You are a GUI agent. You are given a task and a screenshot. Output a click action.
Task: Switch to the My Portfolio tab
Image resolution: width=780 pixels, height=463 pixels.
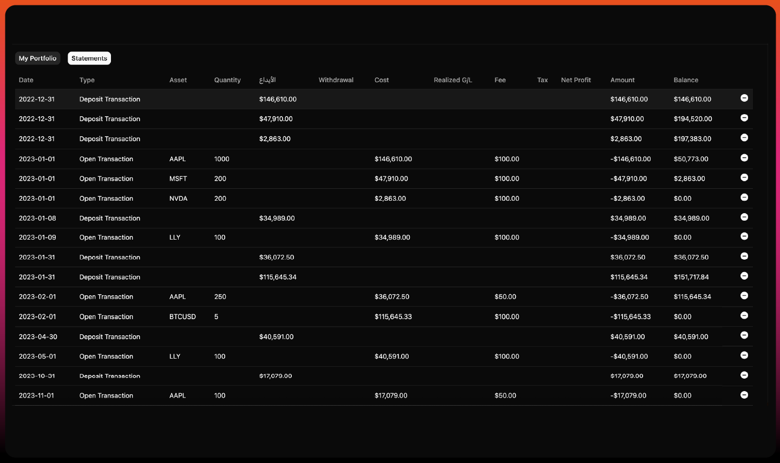click(37, 58)
